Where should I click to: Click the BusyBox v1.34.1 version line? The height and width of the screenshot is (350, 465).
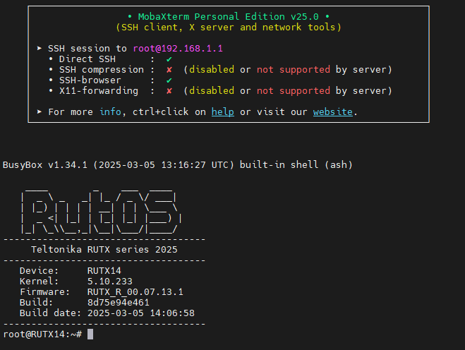(178, 165)
